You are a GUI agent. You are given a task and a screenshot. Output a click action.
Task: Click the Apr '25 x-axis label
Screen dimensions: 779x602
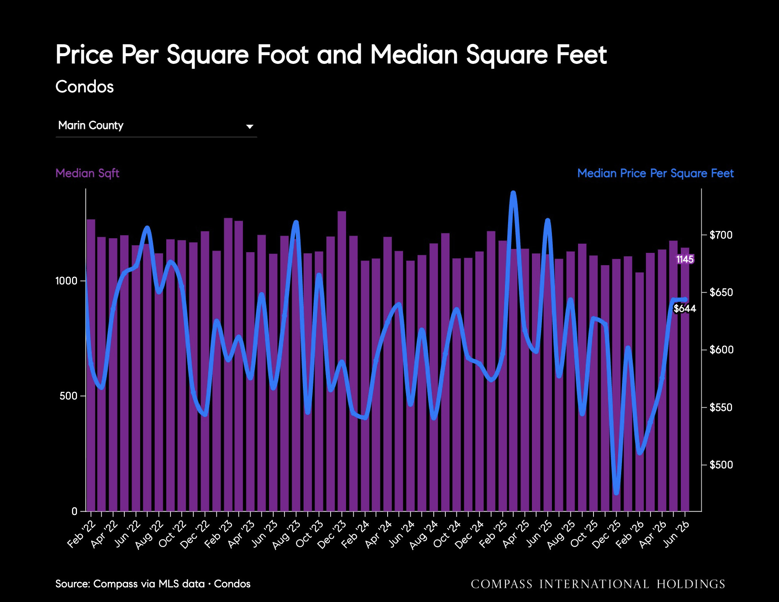(x=516, y=534)
